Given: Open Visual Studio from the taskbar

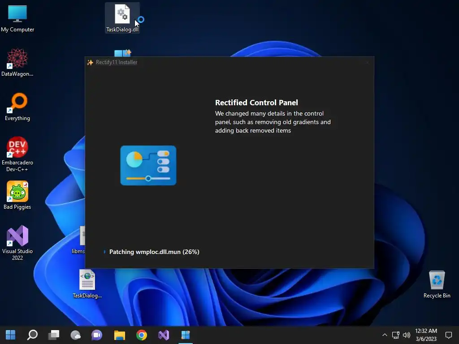Looking at the screenshot, I should pyautogui.click(x=164, y=335).
